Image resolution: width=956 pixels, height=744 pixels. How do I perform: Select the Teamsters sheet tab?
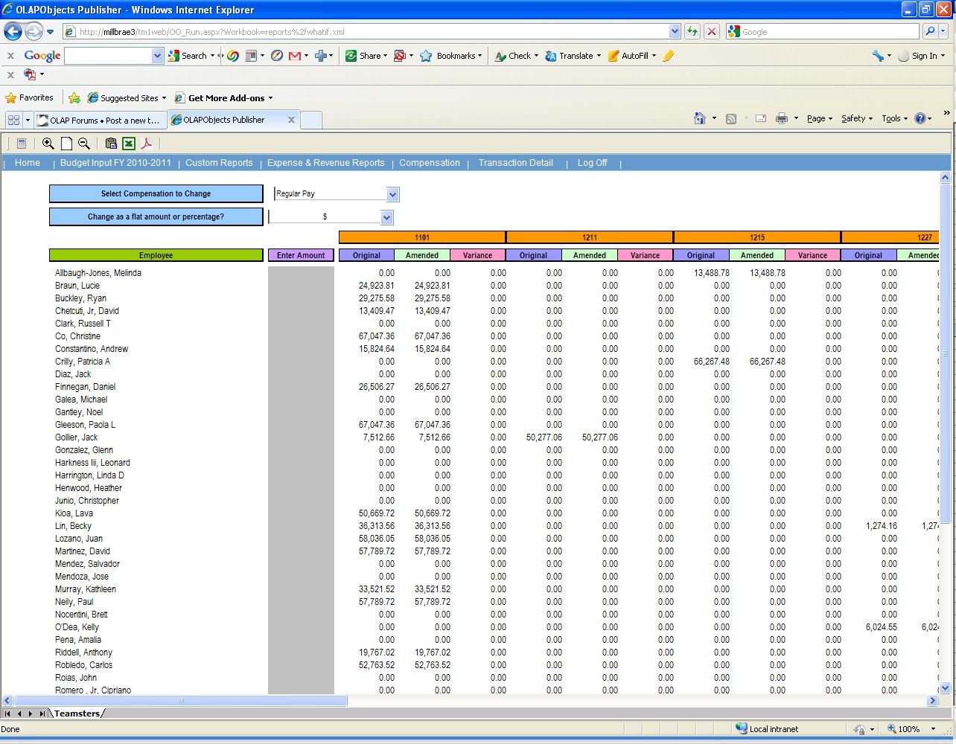tap(77, 713)
